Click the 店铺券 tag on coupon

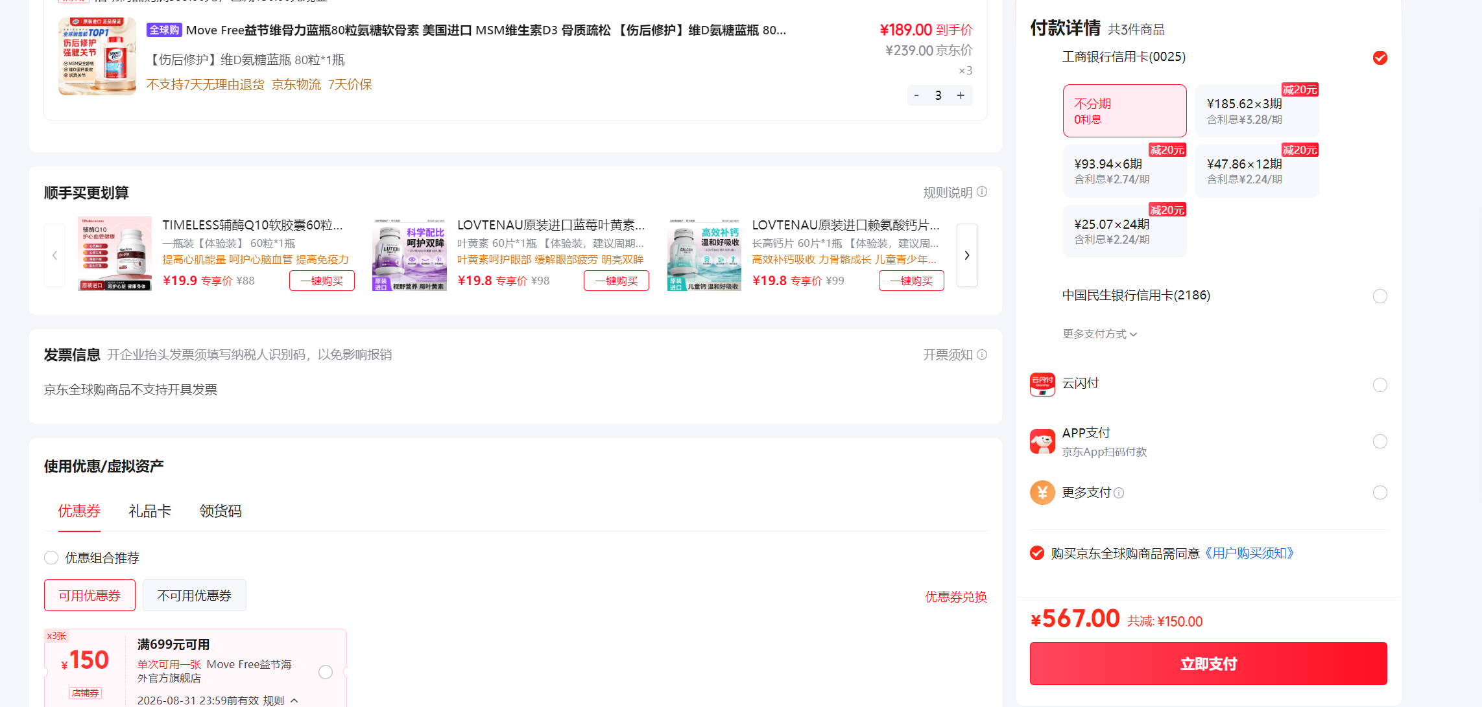(x=86, y=693)
